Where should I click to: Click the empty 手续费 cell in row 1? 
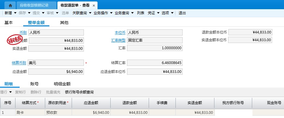(162, 113)
